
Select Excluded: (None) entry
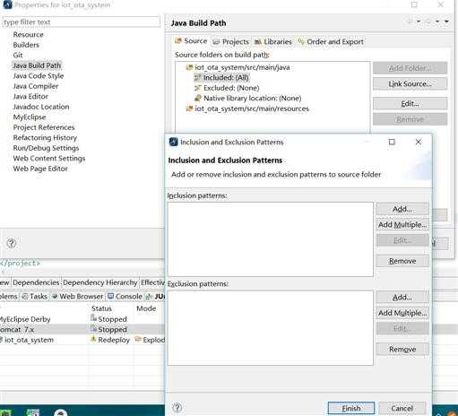[x=227, y=88]
